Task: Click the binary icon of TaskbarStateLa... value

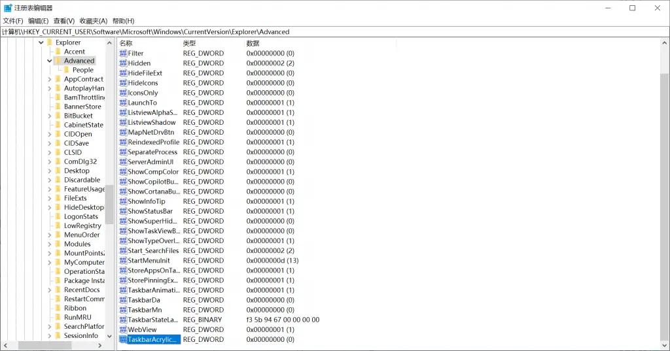Action: (x=123, y=320)
